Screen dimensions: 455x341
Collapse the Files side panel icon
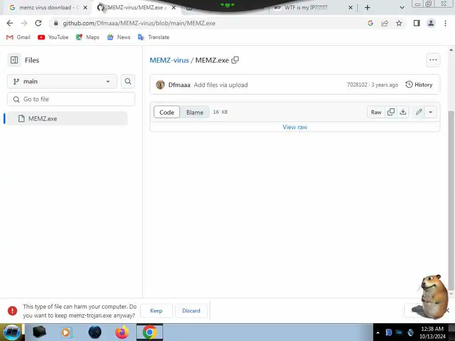tap(14, 60)
